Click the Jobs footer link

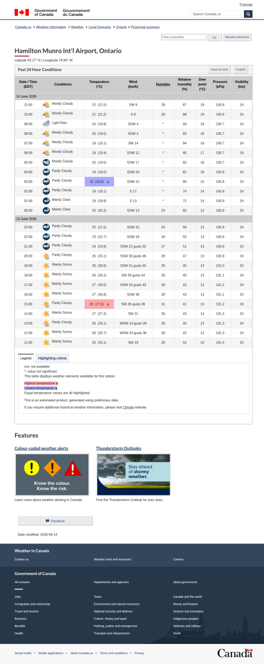click(18, 596)
